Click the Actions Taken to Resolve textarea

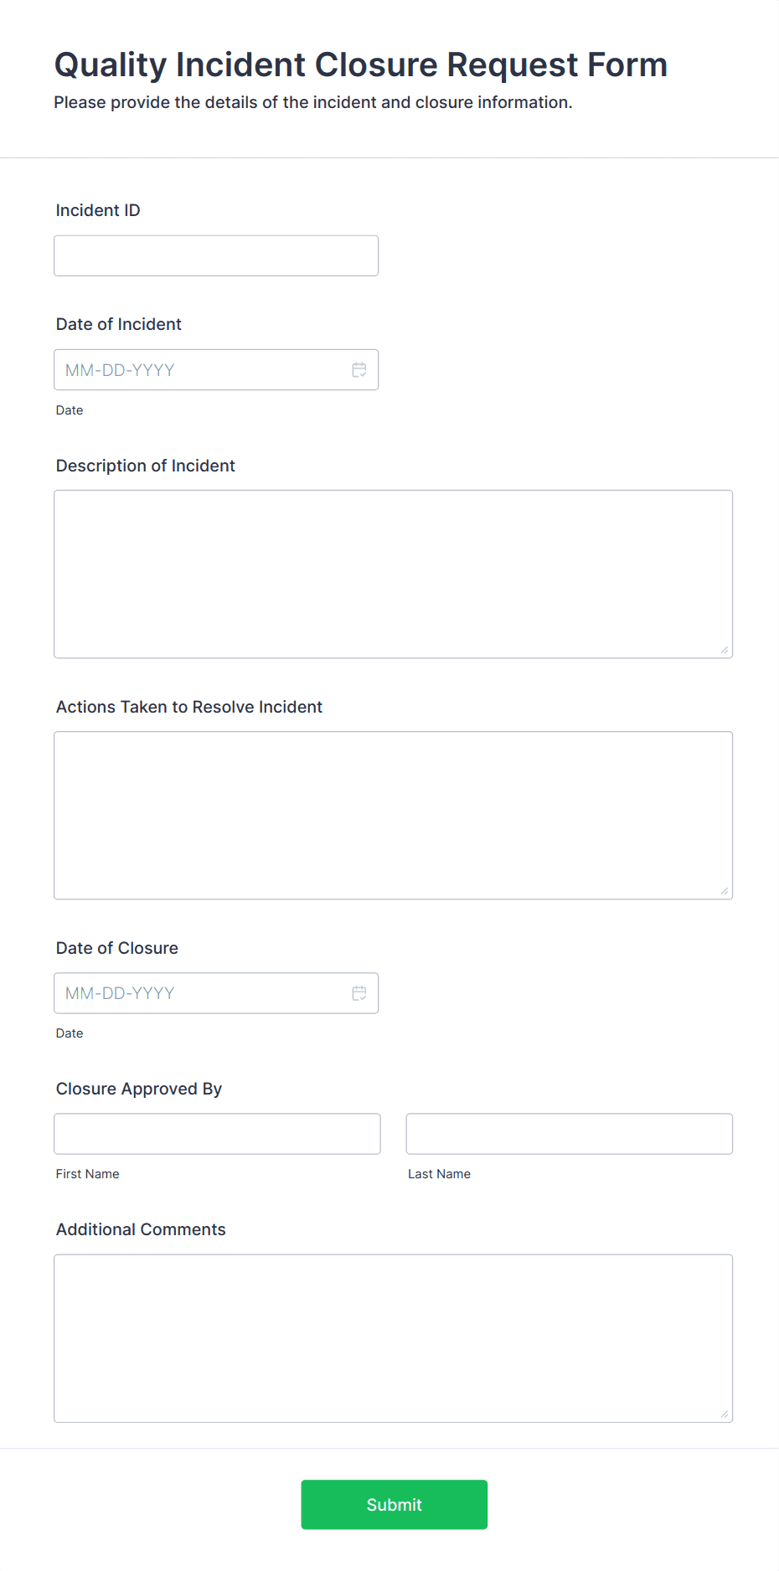tap(393, 815)
